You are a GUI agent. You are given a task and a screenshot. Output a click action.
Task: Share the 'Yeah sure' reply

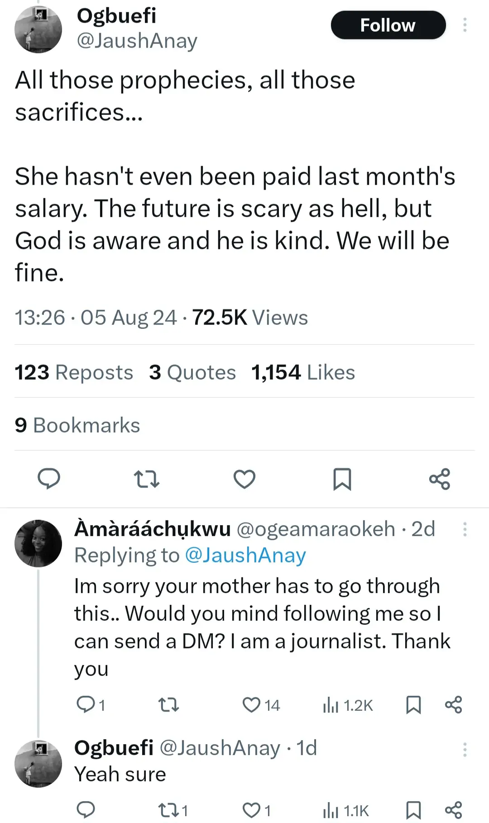[453, 809]
